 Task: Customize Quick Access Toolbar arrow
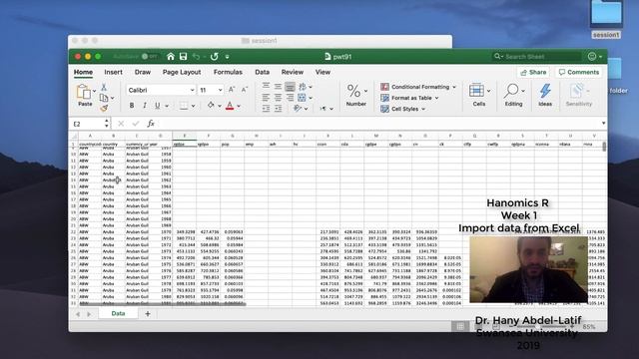(227, 57)
